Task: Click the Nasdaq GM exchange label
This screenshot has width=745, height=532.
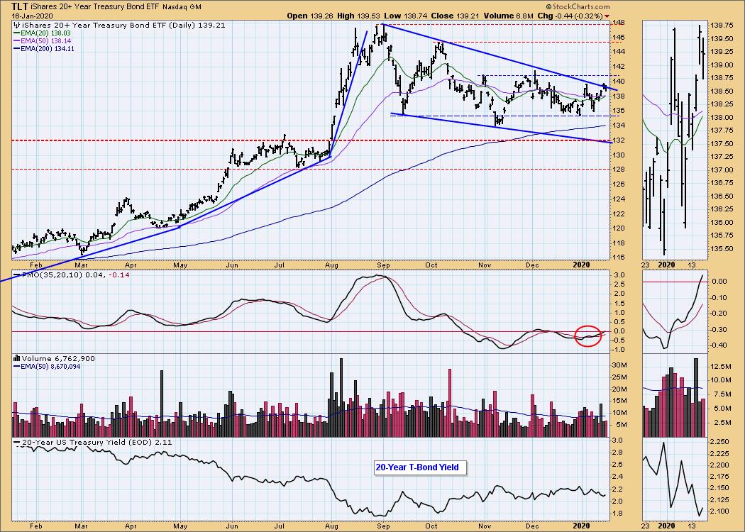Action: 182,7
